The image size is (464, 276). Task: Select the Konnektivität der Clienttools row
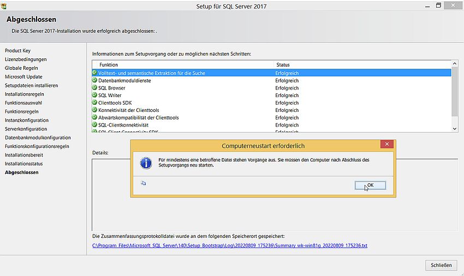[272, 110]
